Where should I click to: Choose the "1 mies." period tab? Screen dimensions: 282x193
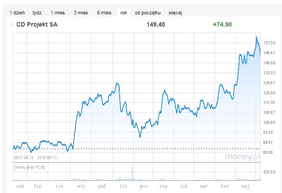(58, 13)
